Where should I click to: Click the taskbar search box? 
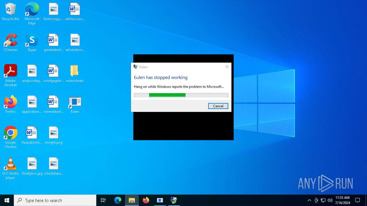pos(55,200)
